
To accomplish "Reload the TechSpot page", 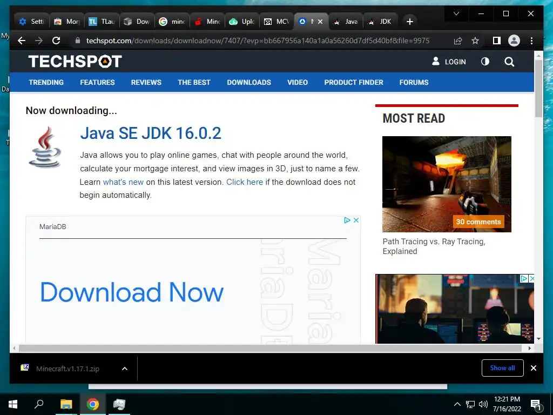I will pos(56,41).
